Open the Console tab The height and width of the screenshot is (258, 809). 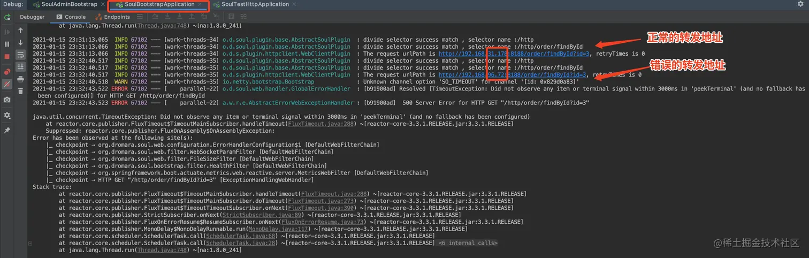(x=71, y=17)
